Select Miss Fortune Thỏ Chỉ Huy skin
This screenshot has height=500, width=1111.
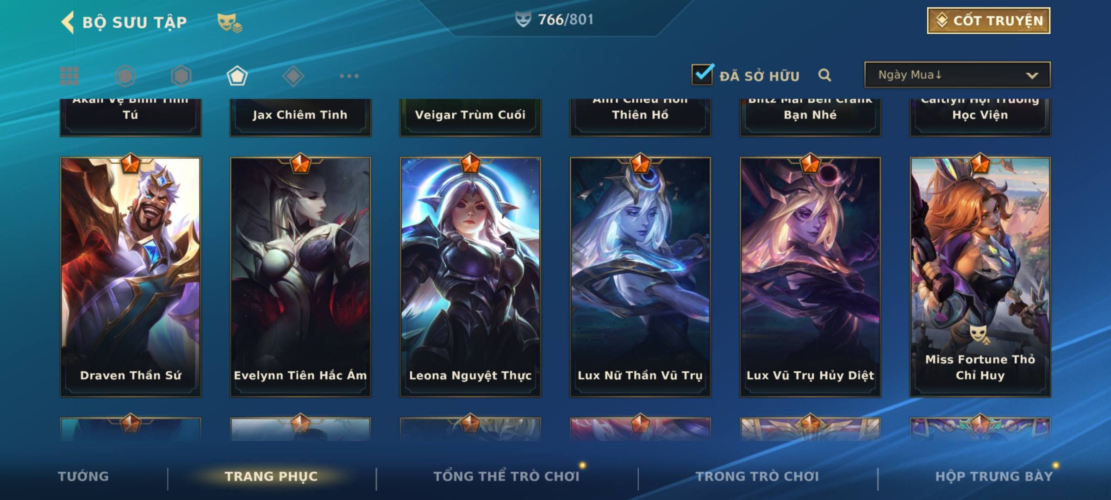coord(980,277)
